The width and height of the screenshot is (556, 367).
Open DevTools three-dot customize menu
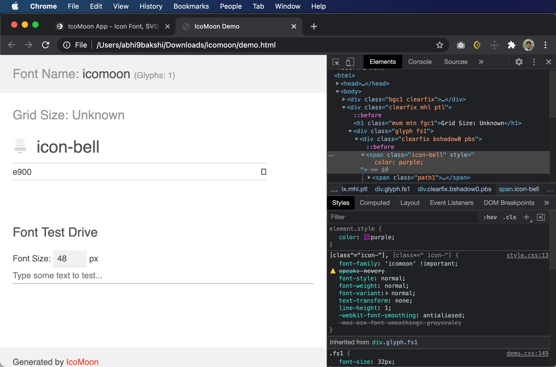point(534,62)
